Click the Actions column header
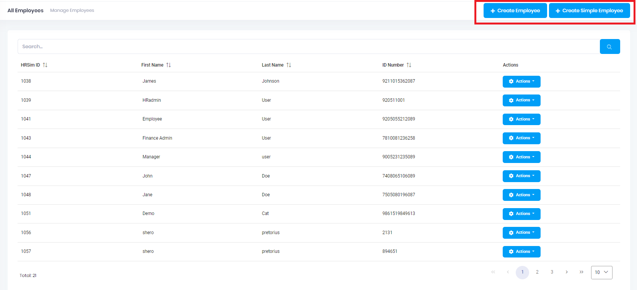The image size is (637, 290). click(x=510, y=65)
